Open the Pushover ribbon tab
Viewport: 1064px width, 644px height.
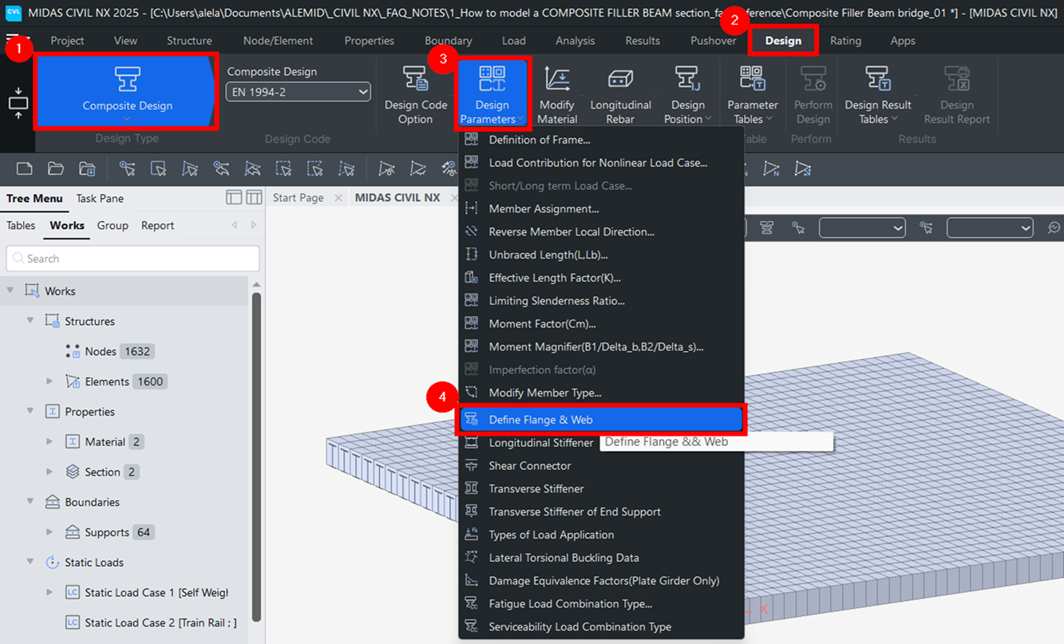(x=713, y=41)
